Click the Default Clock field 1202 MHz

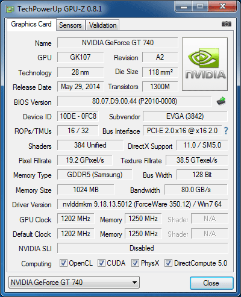click(76, 234)
